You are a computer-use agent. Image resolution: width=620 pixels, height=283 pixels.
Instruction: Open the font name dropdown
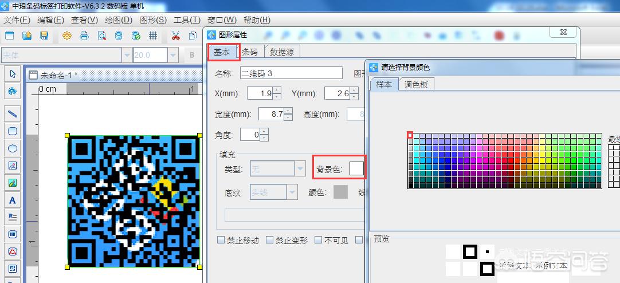coord(127,56)
